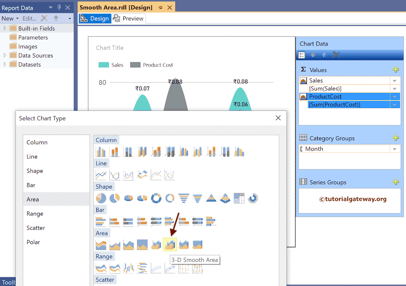
Task: Choose the first Area chart type icon
Action: [101, 244]
